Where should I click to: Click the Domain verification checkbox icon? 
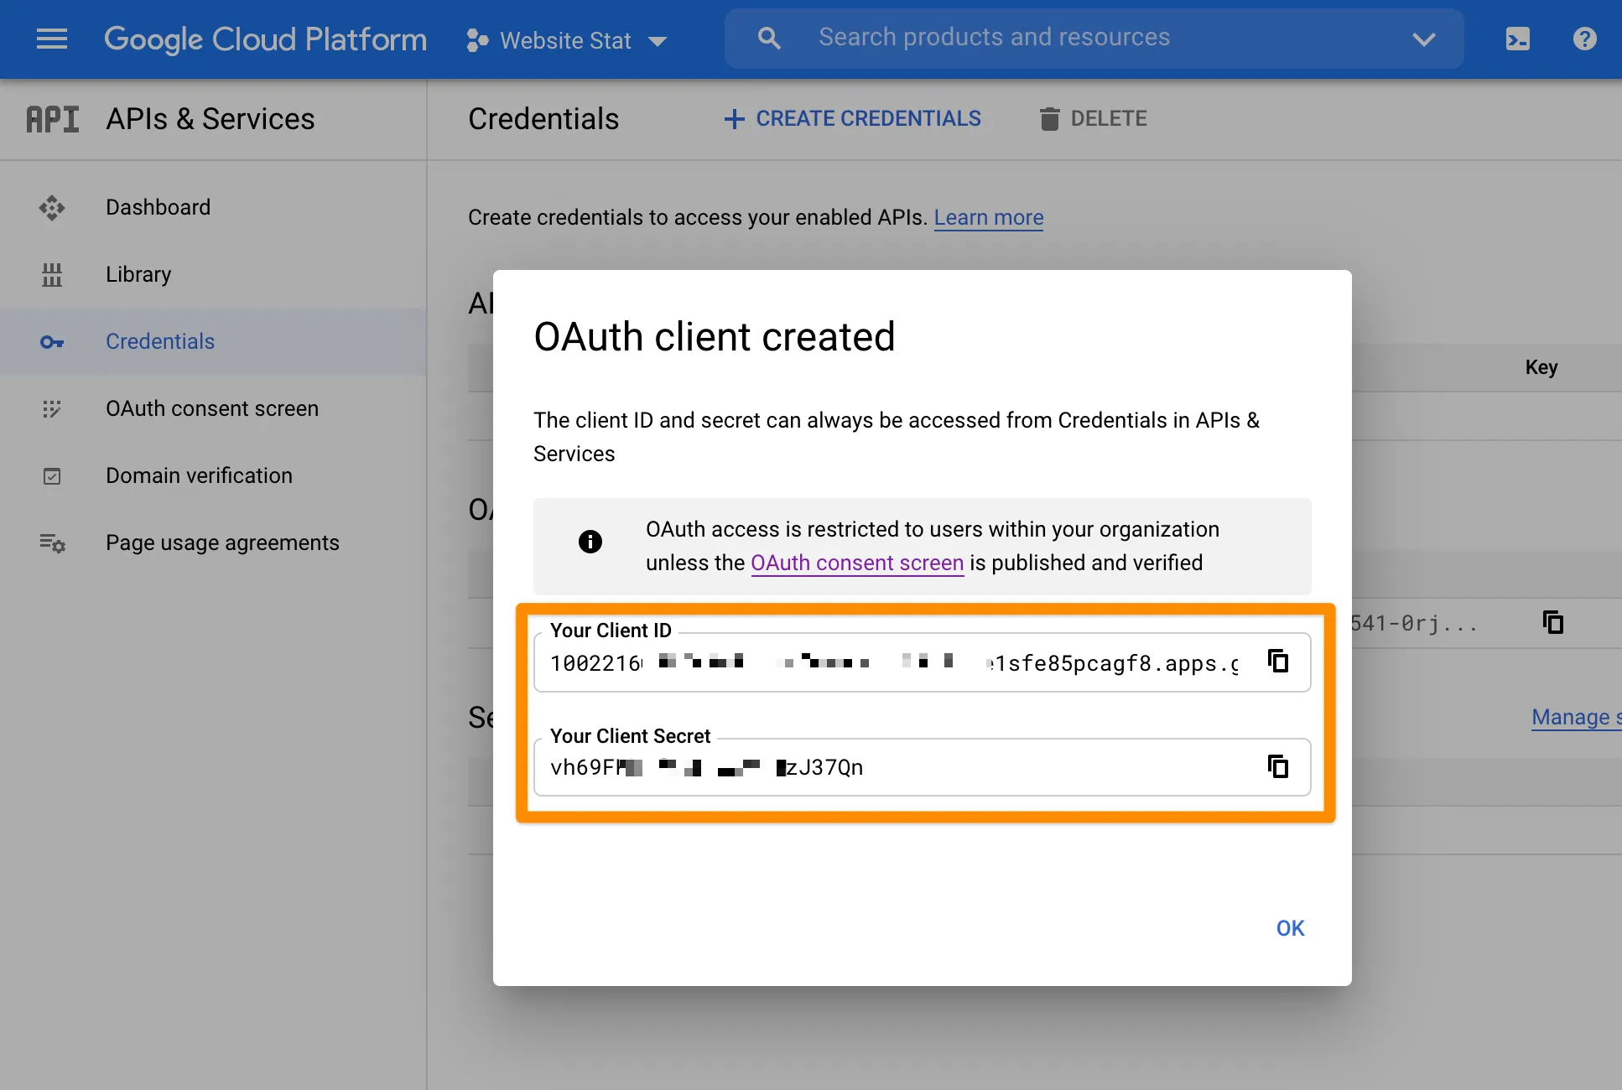(x=52, y=476)
